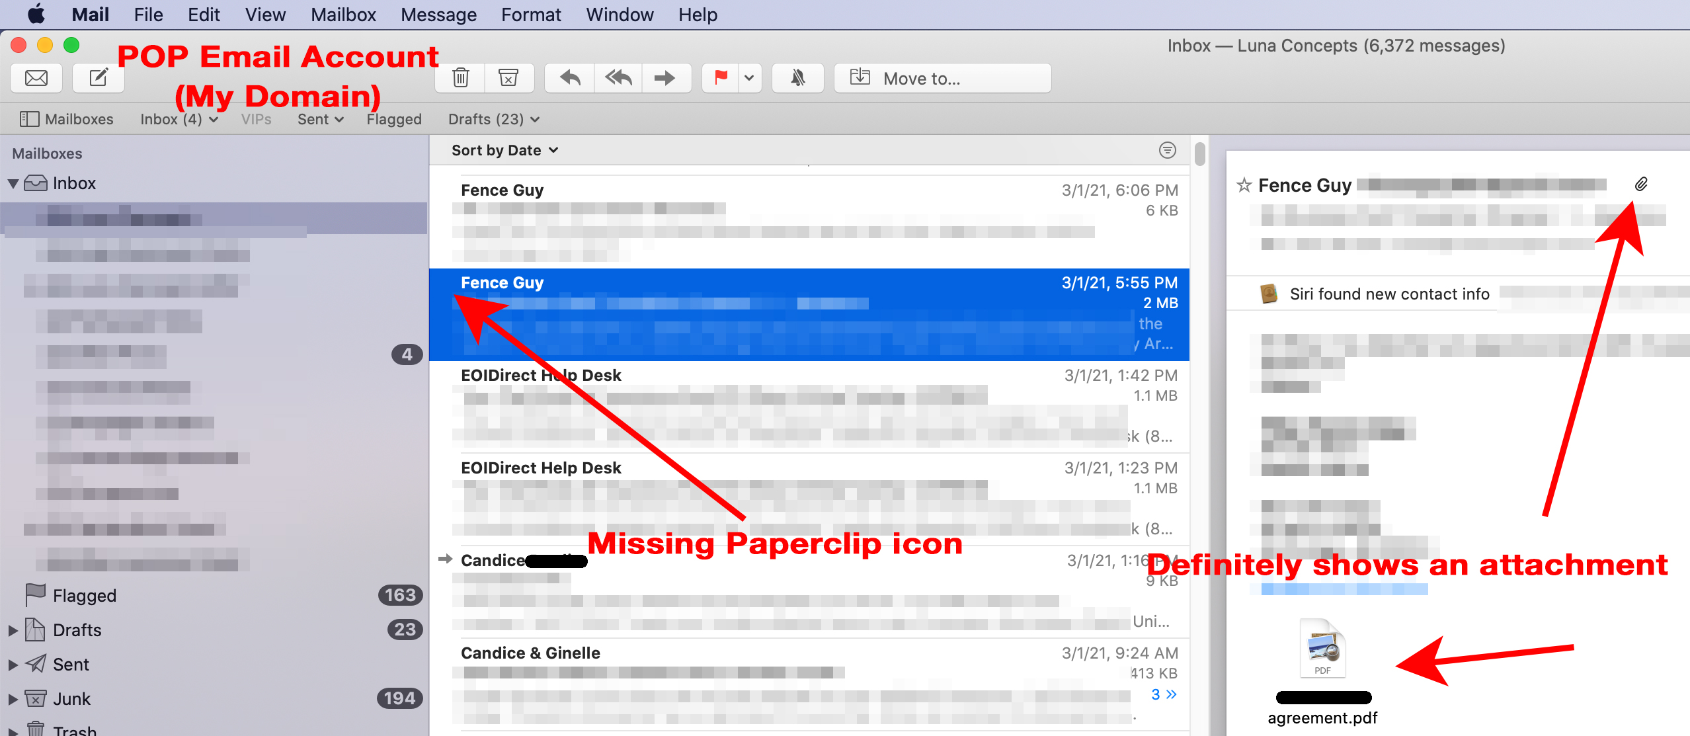Toggle VIP star beside Fence Guy

click(1244, 185)
